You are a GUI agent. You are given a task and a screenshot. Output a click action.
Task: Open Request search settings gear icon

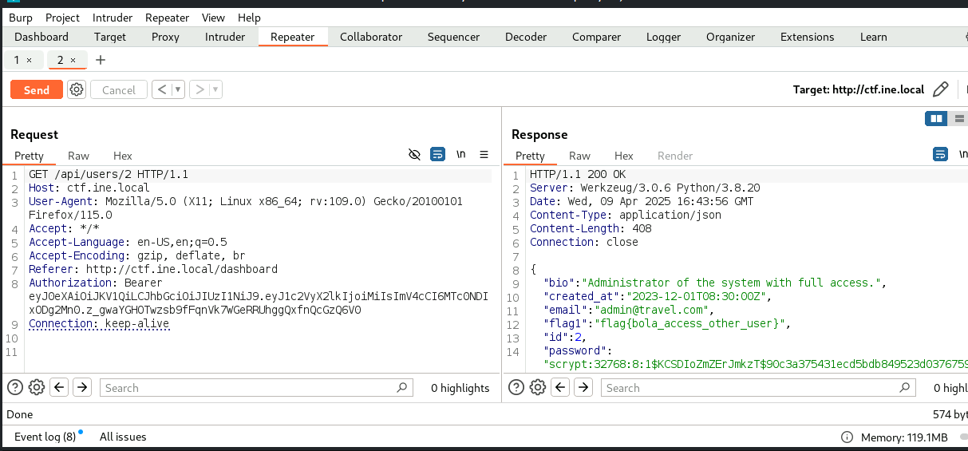tap(37, 388)
